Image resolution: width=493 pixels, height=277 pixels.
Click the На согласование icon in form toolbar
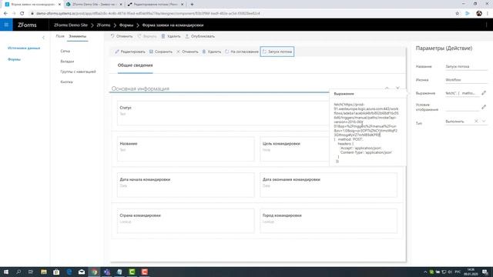click(227, 52)
